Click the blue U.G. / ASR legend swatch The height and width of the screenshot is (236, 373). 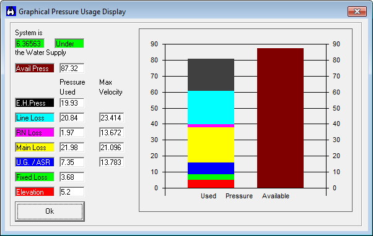click(35, 162)
